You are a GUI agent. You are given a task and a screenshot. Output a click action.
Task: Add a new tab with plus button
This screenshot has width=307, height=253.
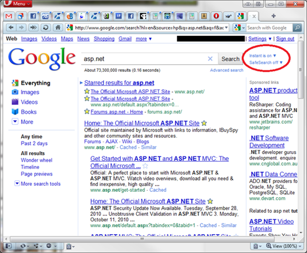pyautogui.click(x=274, y=16)
